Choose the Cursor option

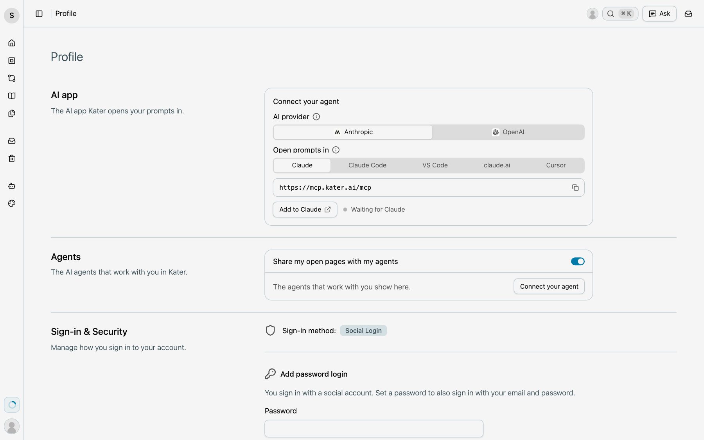click(556, 165)
